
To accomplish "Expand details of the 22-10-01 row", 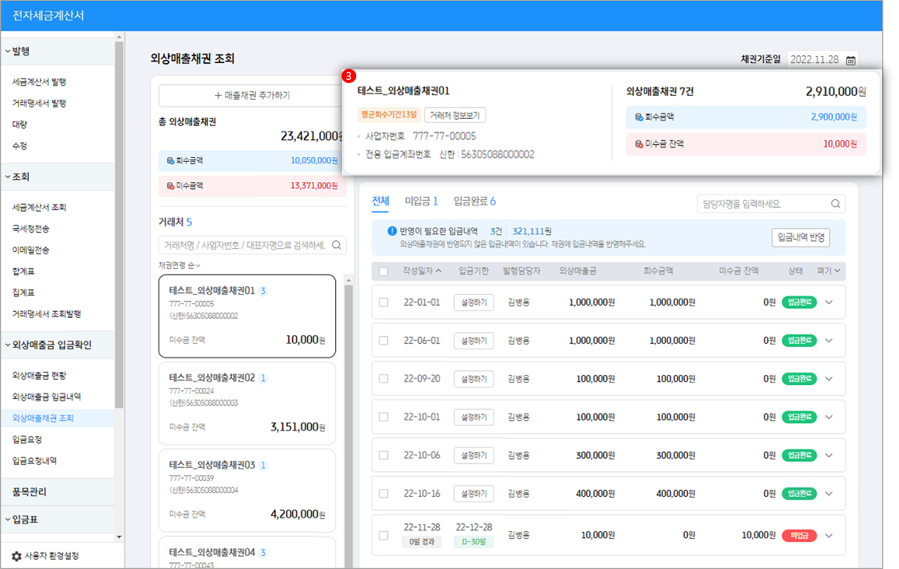I will pos(829,417).
